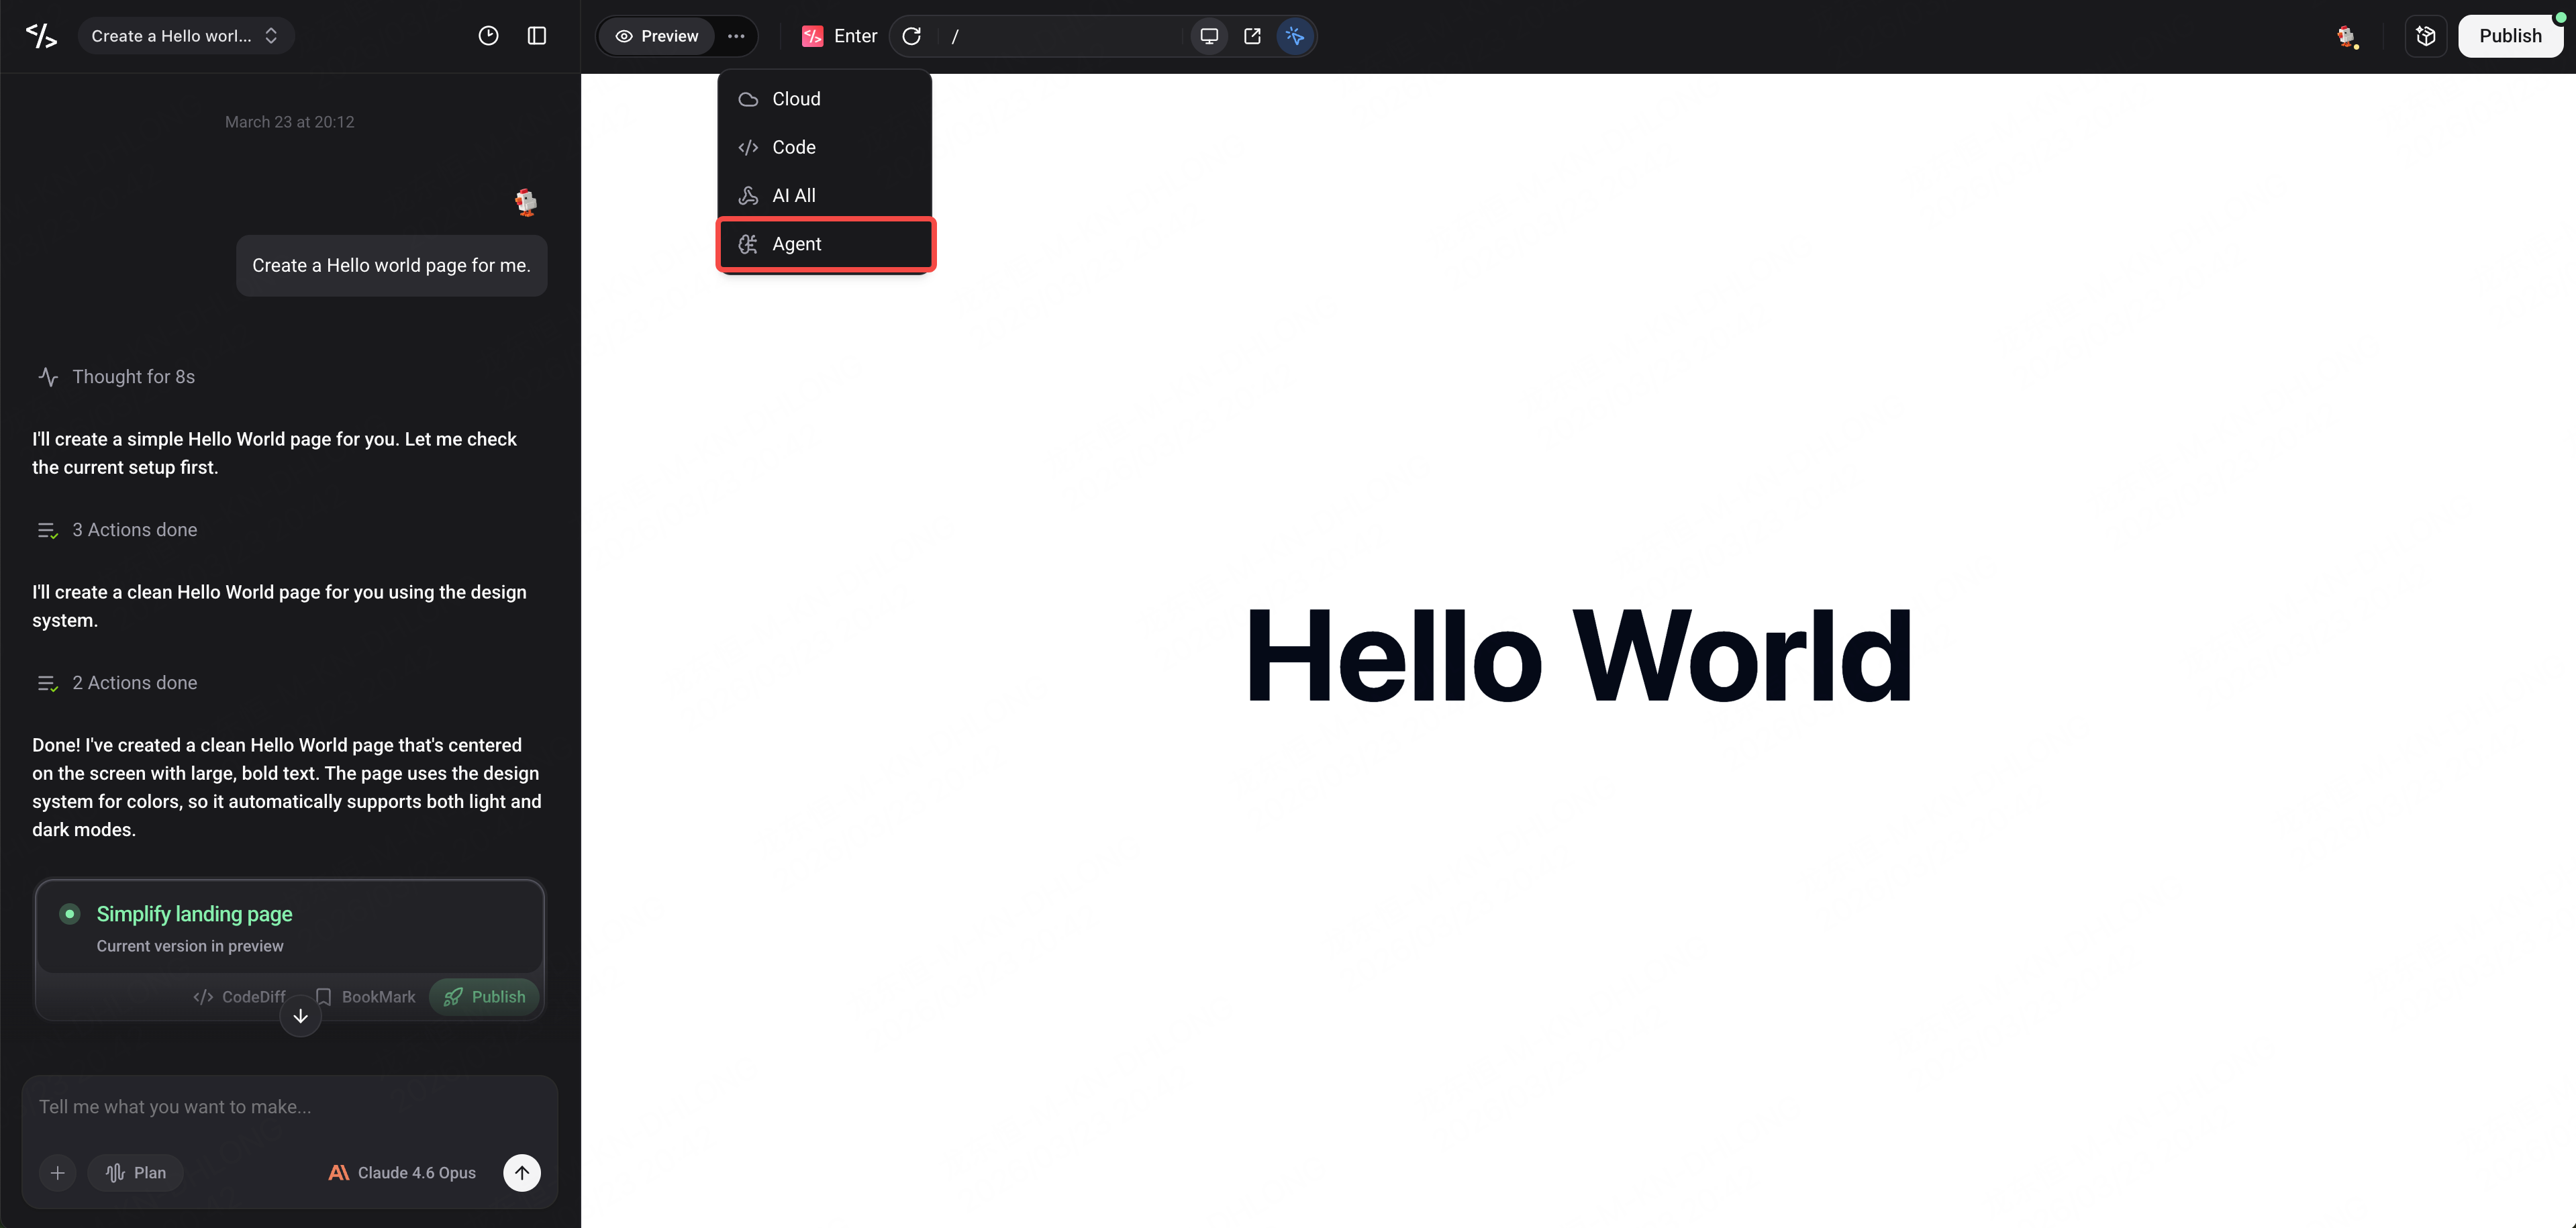
Task: Toggle the Preview eye mode button
Action: [x=657, y=36]
